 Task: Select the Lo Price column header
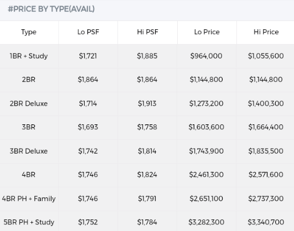pyautogui.click(x=207, y=32)
